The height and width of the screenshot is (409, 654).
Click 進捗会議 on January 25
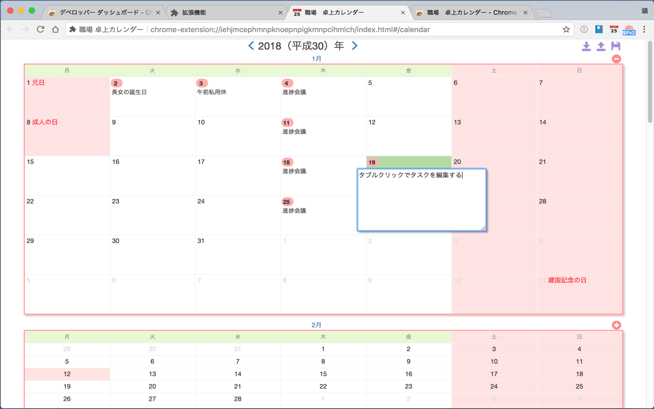pyautogui.click(x=294, y=211)
